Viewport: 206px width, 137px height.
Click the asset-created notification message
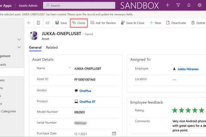[x=67, y=14]
